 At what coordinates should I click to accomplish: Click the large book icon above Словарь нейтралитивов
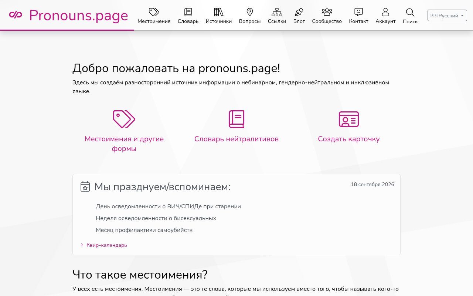tap(236, 119)
